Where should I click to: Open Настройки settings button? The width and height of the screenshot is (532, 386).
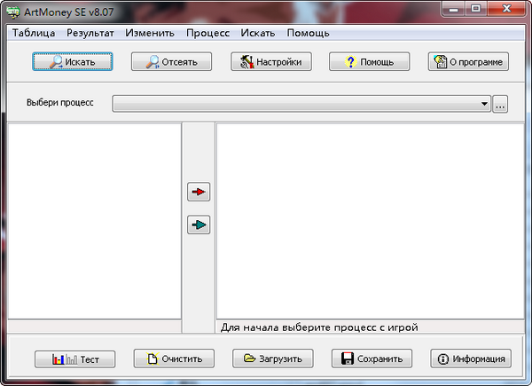tap(271, 61)
